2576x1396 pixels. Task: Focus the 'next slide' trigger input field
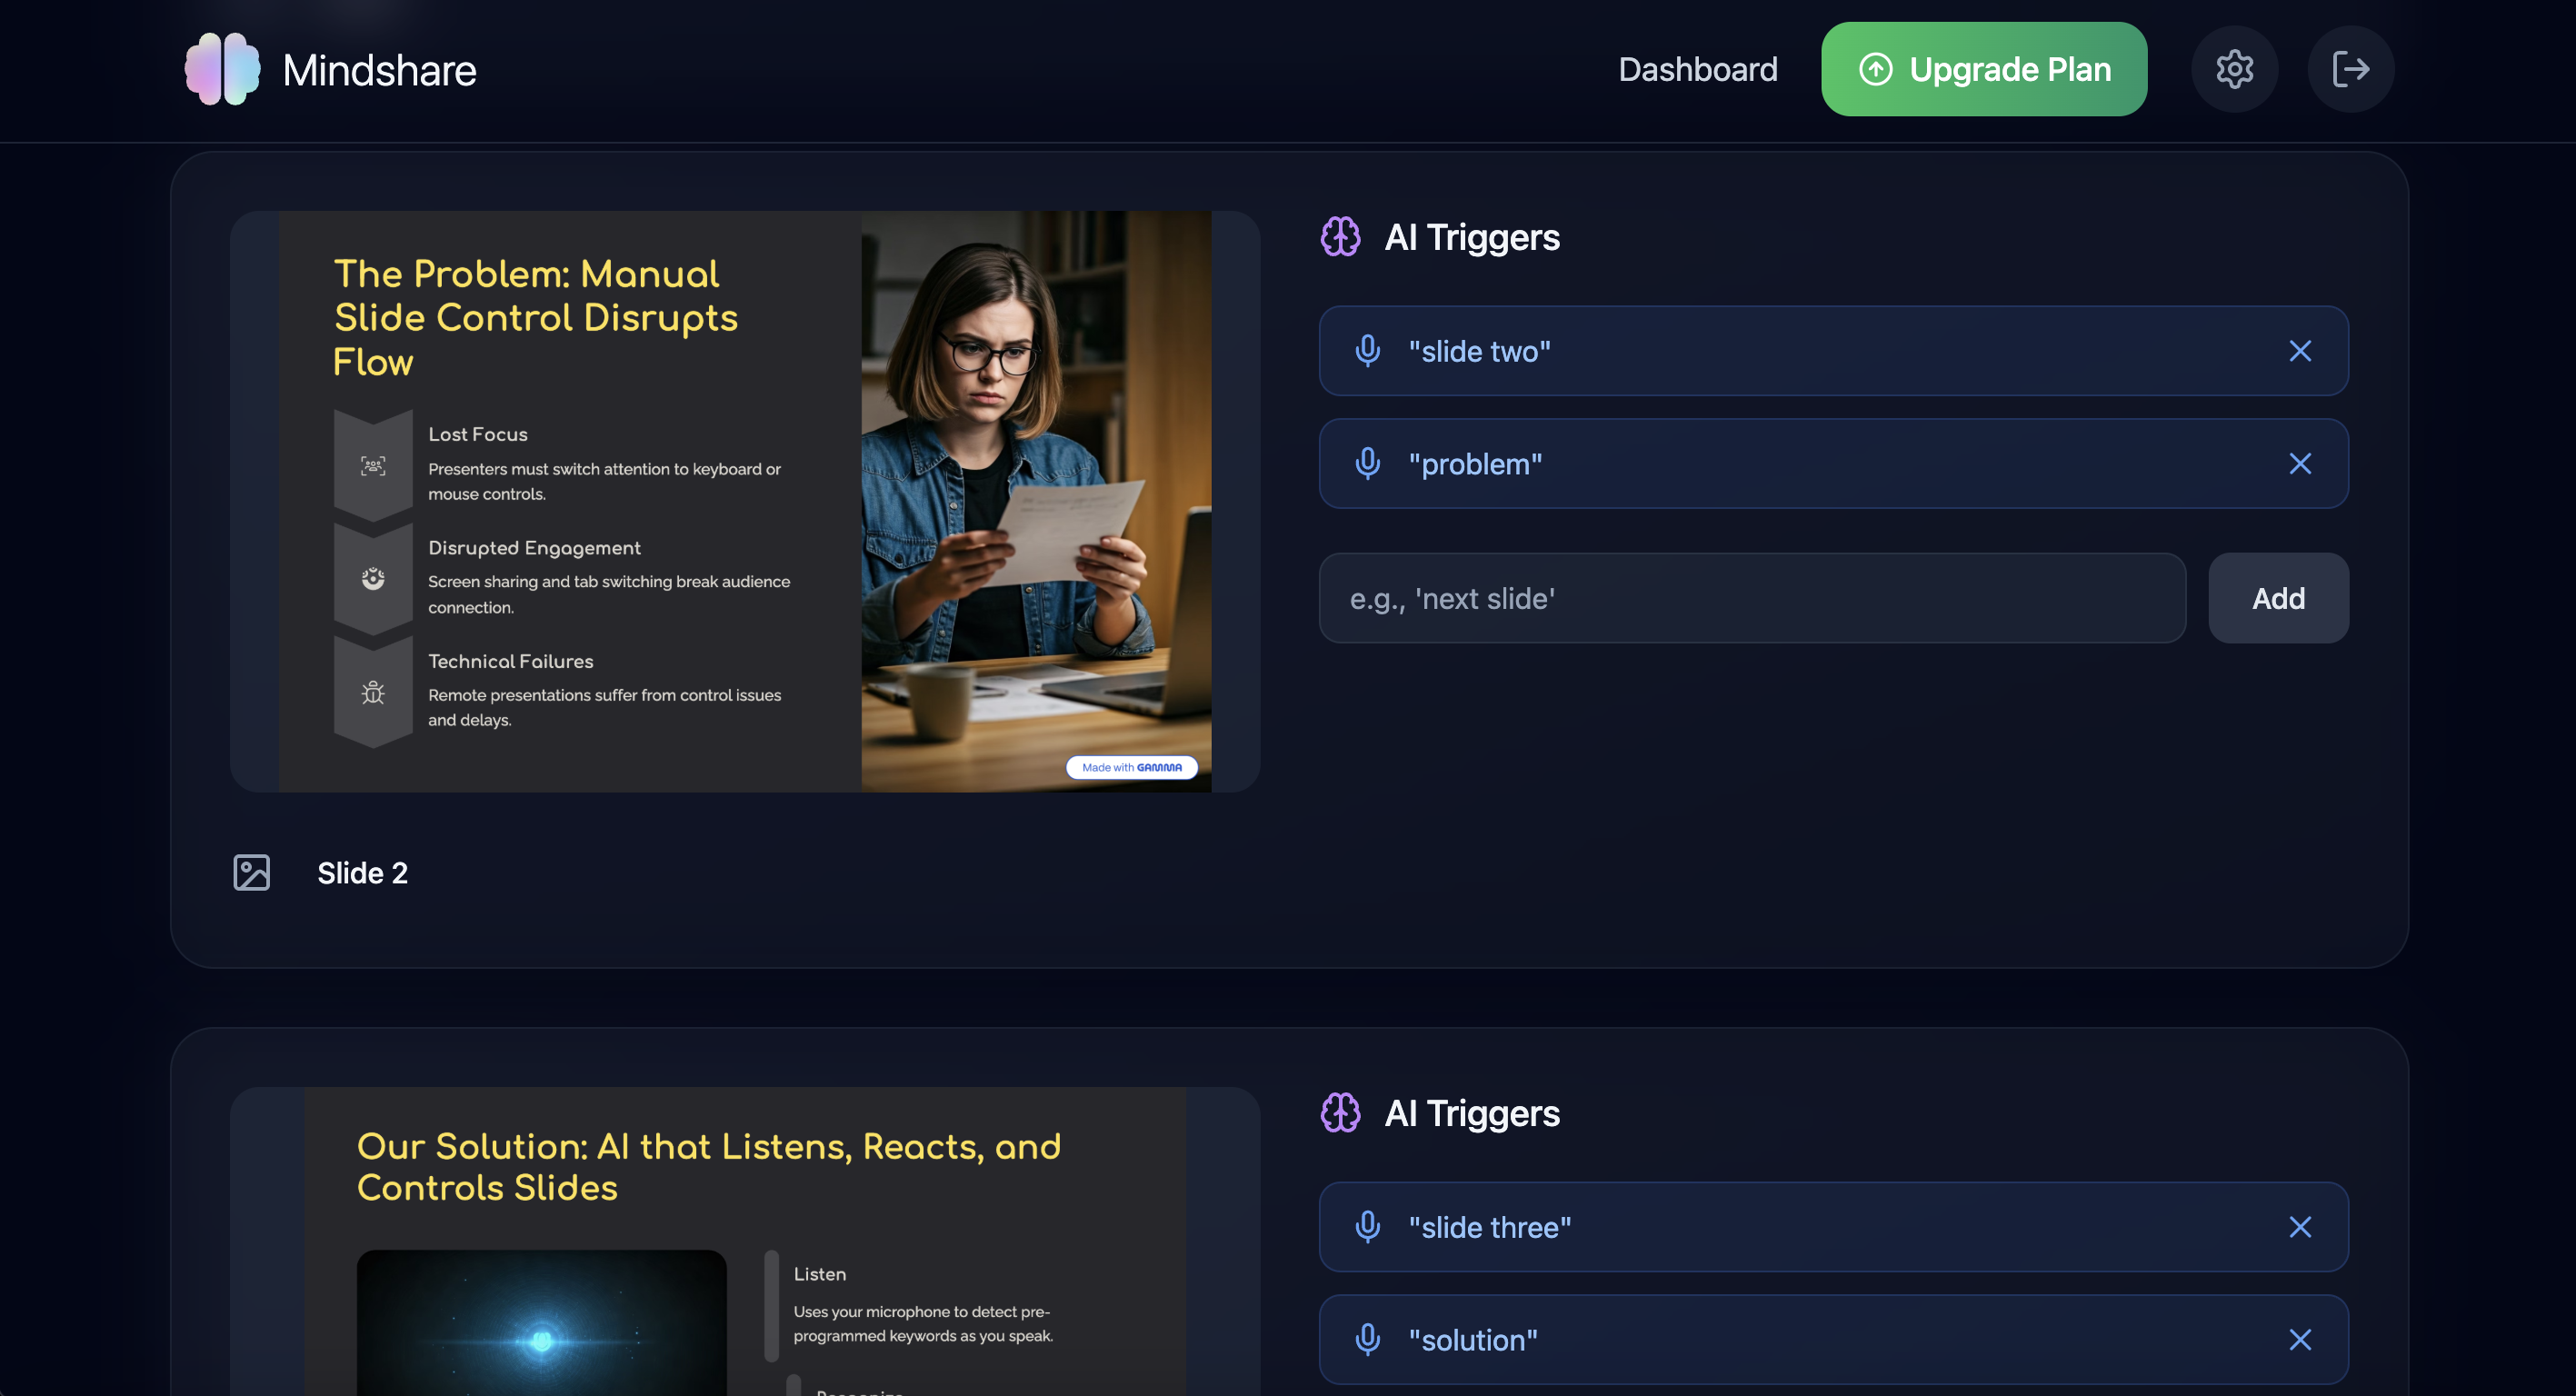coord(1751,598)
